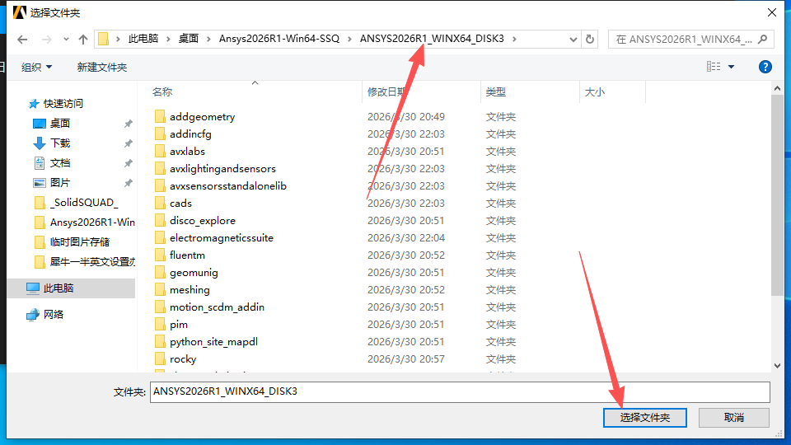Expand chevron after Ansys2026R1-Win64-SSQ breadcrumb
Image resolution: width=791 pixels, height=445 pixels.
(x=349, y=39)
